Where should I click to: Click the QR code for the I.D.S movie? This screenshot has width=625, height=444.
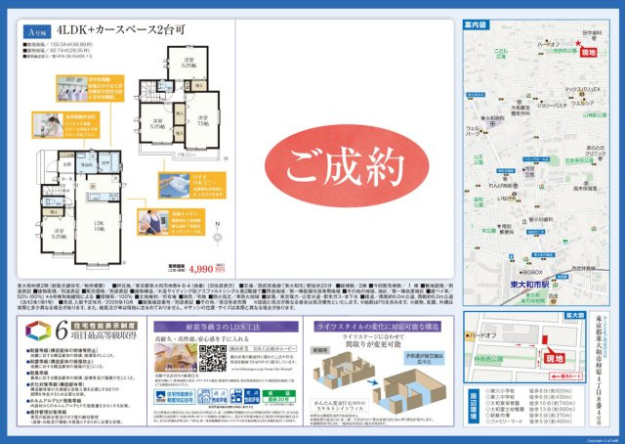[213, 359]
